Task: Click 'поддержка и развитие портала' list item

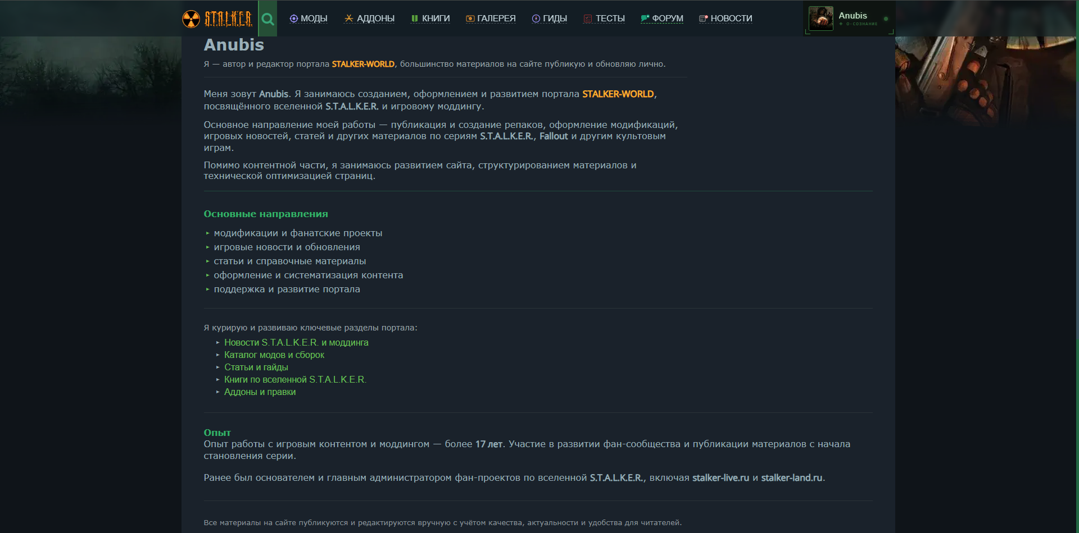Action: coord(287,289)
